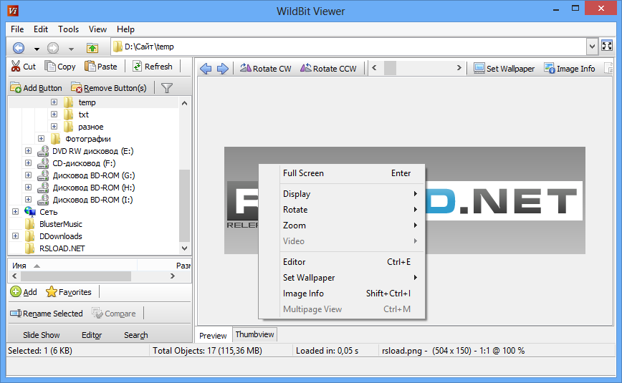Go up one folder level icon
The image size is (622, 383).
92,48
